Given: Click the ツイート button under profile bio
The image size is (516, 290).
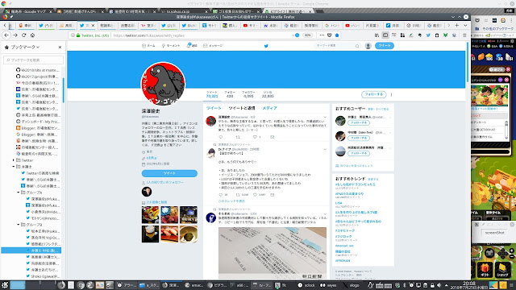Looking at the screenshot, I should (x=169, y=173).
